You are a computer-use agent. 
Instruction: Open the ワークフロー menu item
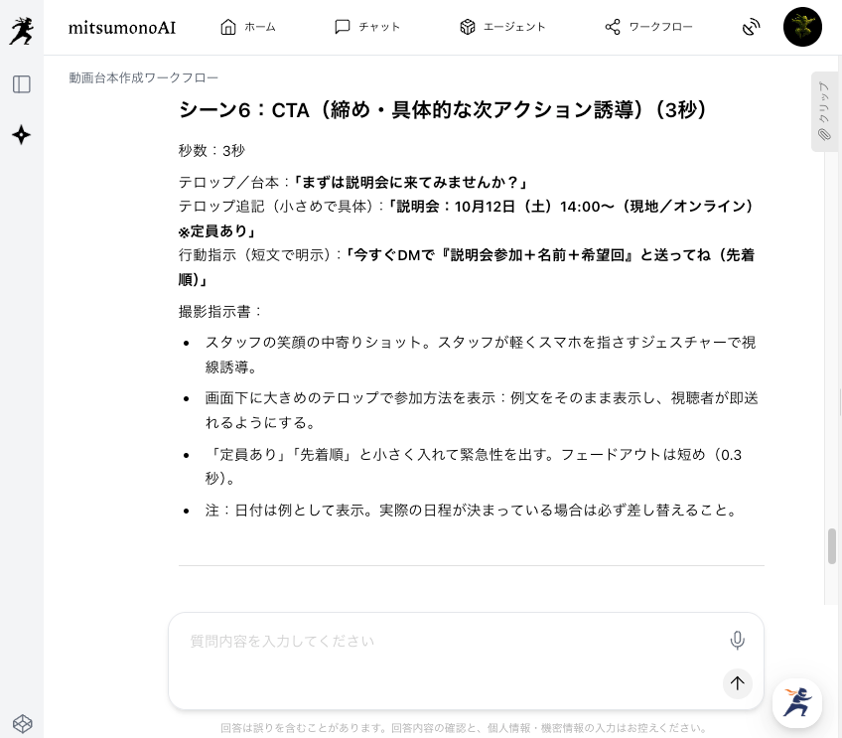[648, 27]
